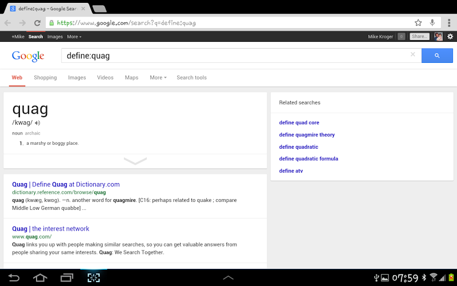Open Search tools
Viewport: 457px width, 286px height.
191,78
